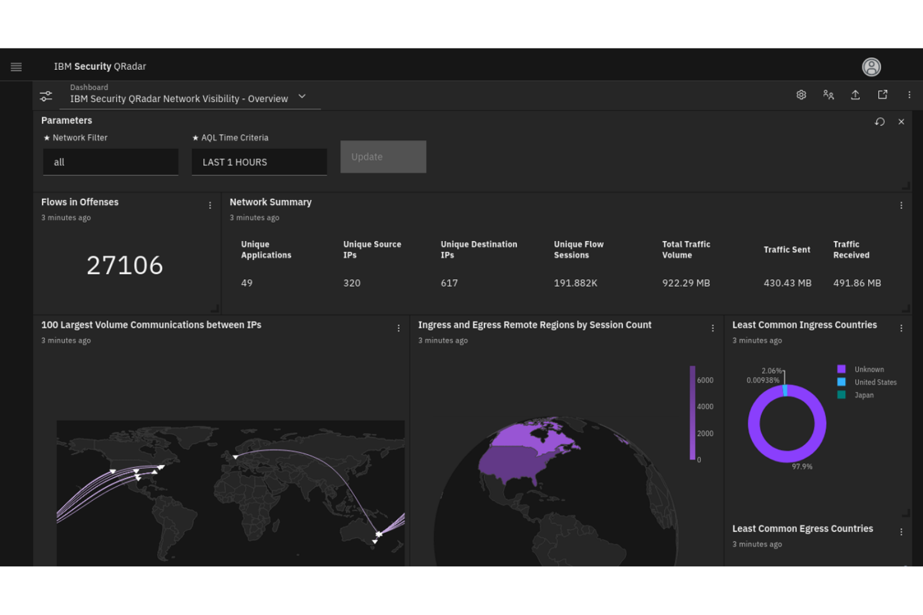Toggle the Unknown legend entry in donut chart
923x615 pixels.
(x=867, y=369)
